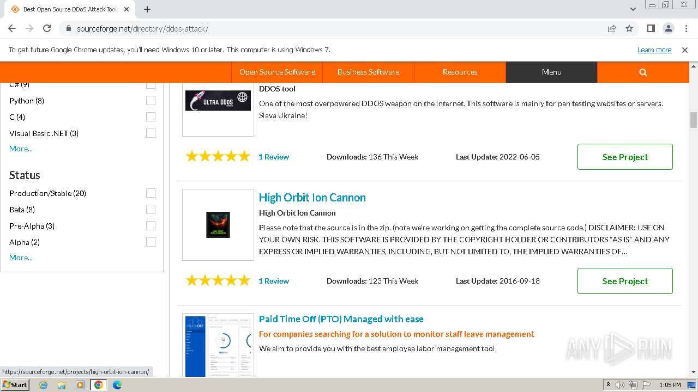Open High Orbit Ion Cannon 1 Review link
The image size is (698, 392).
274,281
